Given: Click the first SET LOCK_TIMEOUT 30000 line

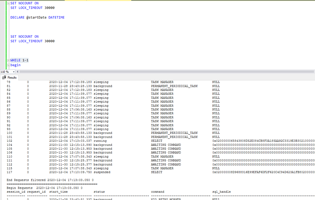Looking at the screenshot, I should tap(32, 8).
